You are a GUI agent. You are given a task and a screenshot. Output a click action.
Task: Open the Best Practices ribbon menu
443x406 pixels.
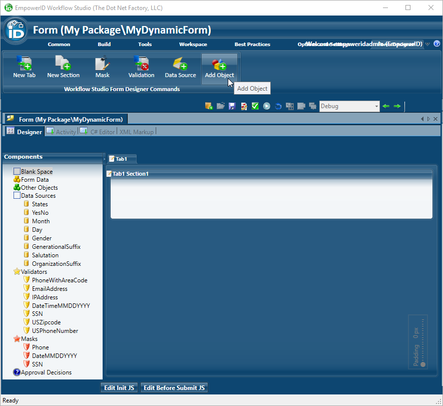click(252, 45)
